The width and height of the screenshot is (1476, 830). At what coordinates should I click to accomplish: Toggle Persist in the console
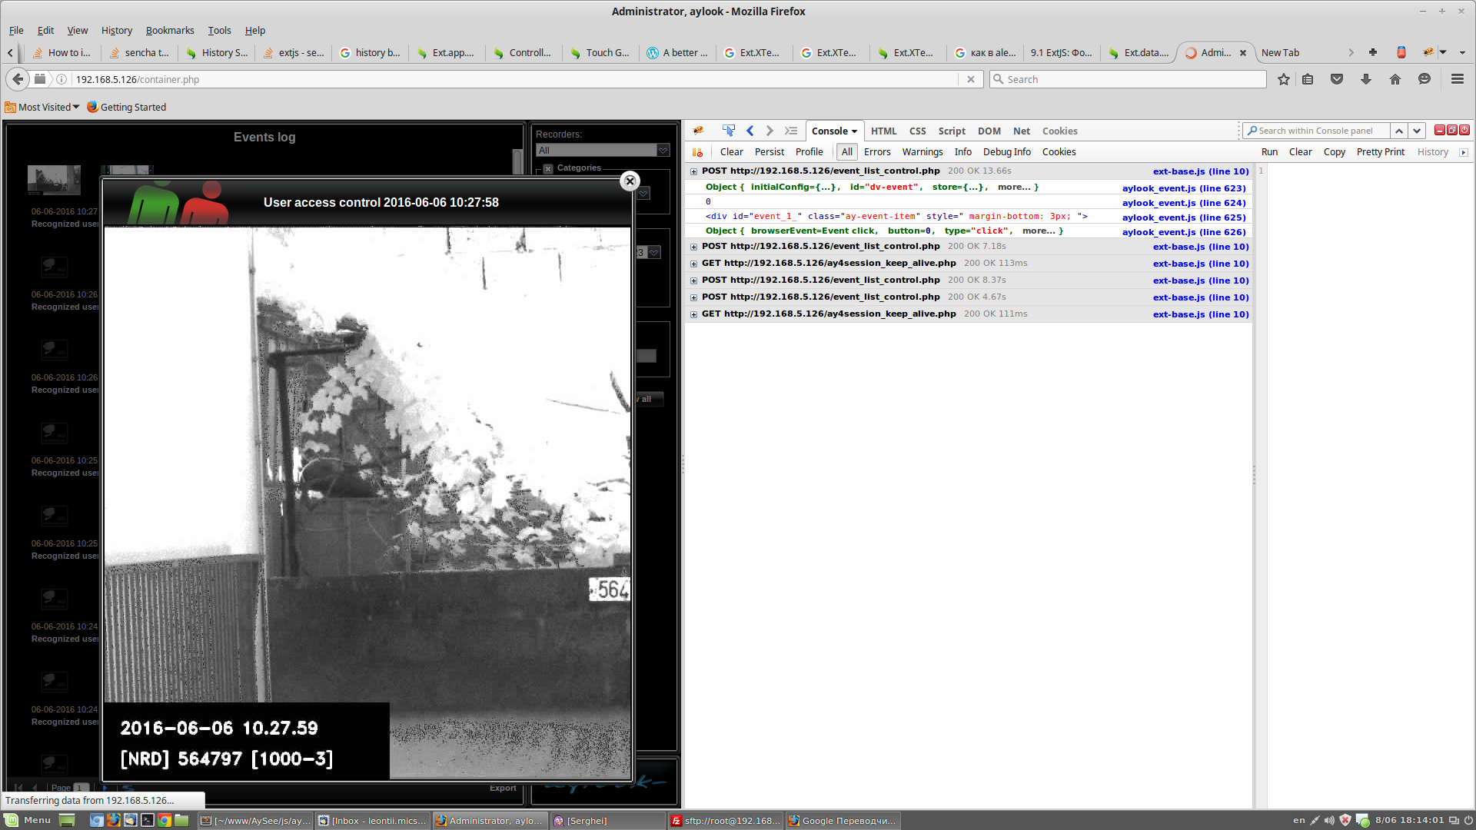click(x=769, y=152)
